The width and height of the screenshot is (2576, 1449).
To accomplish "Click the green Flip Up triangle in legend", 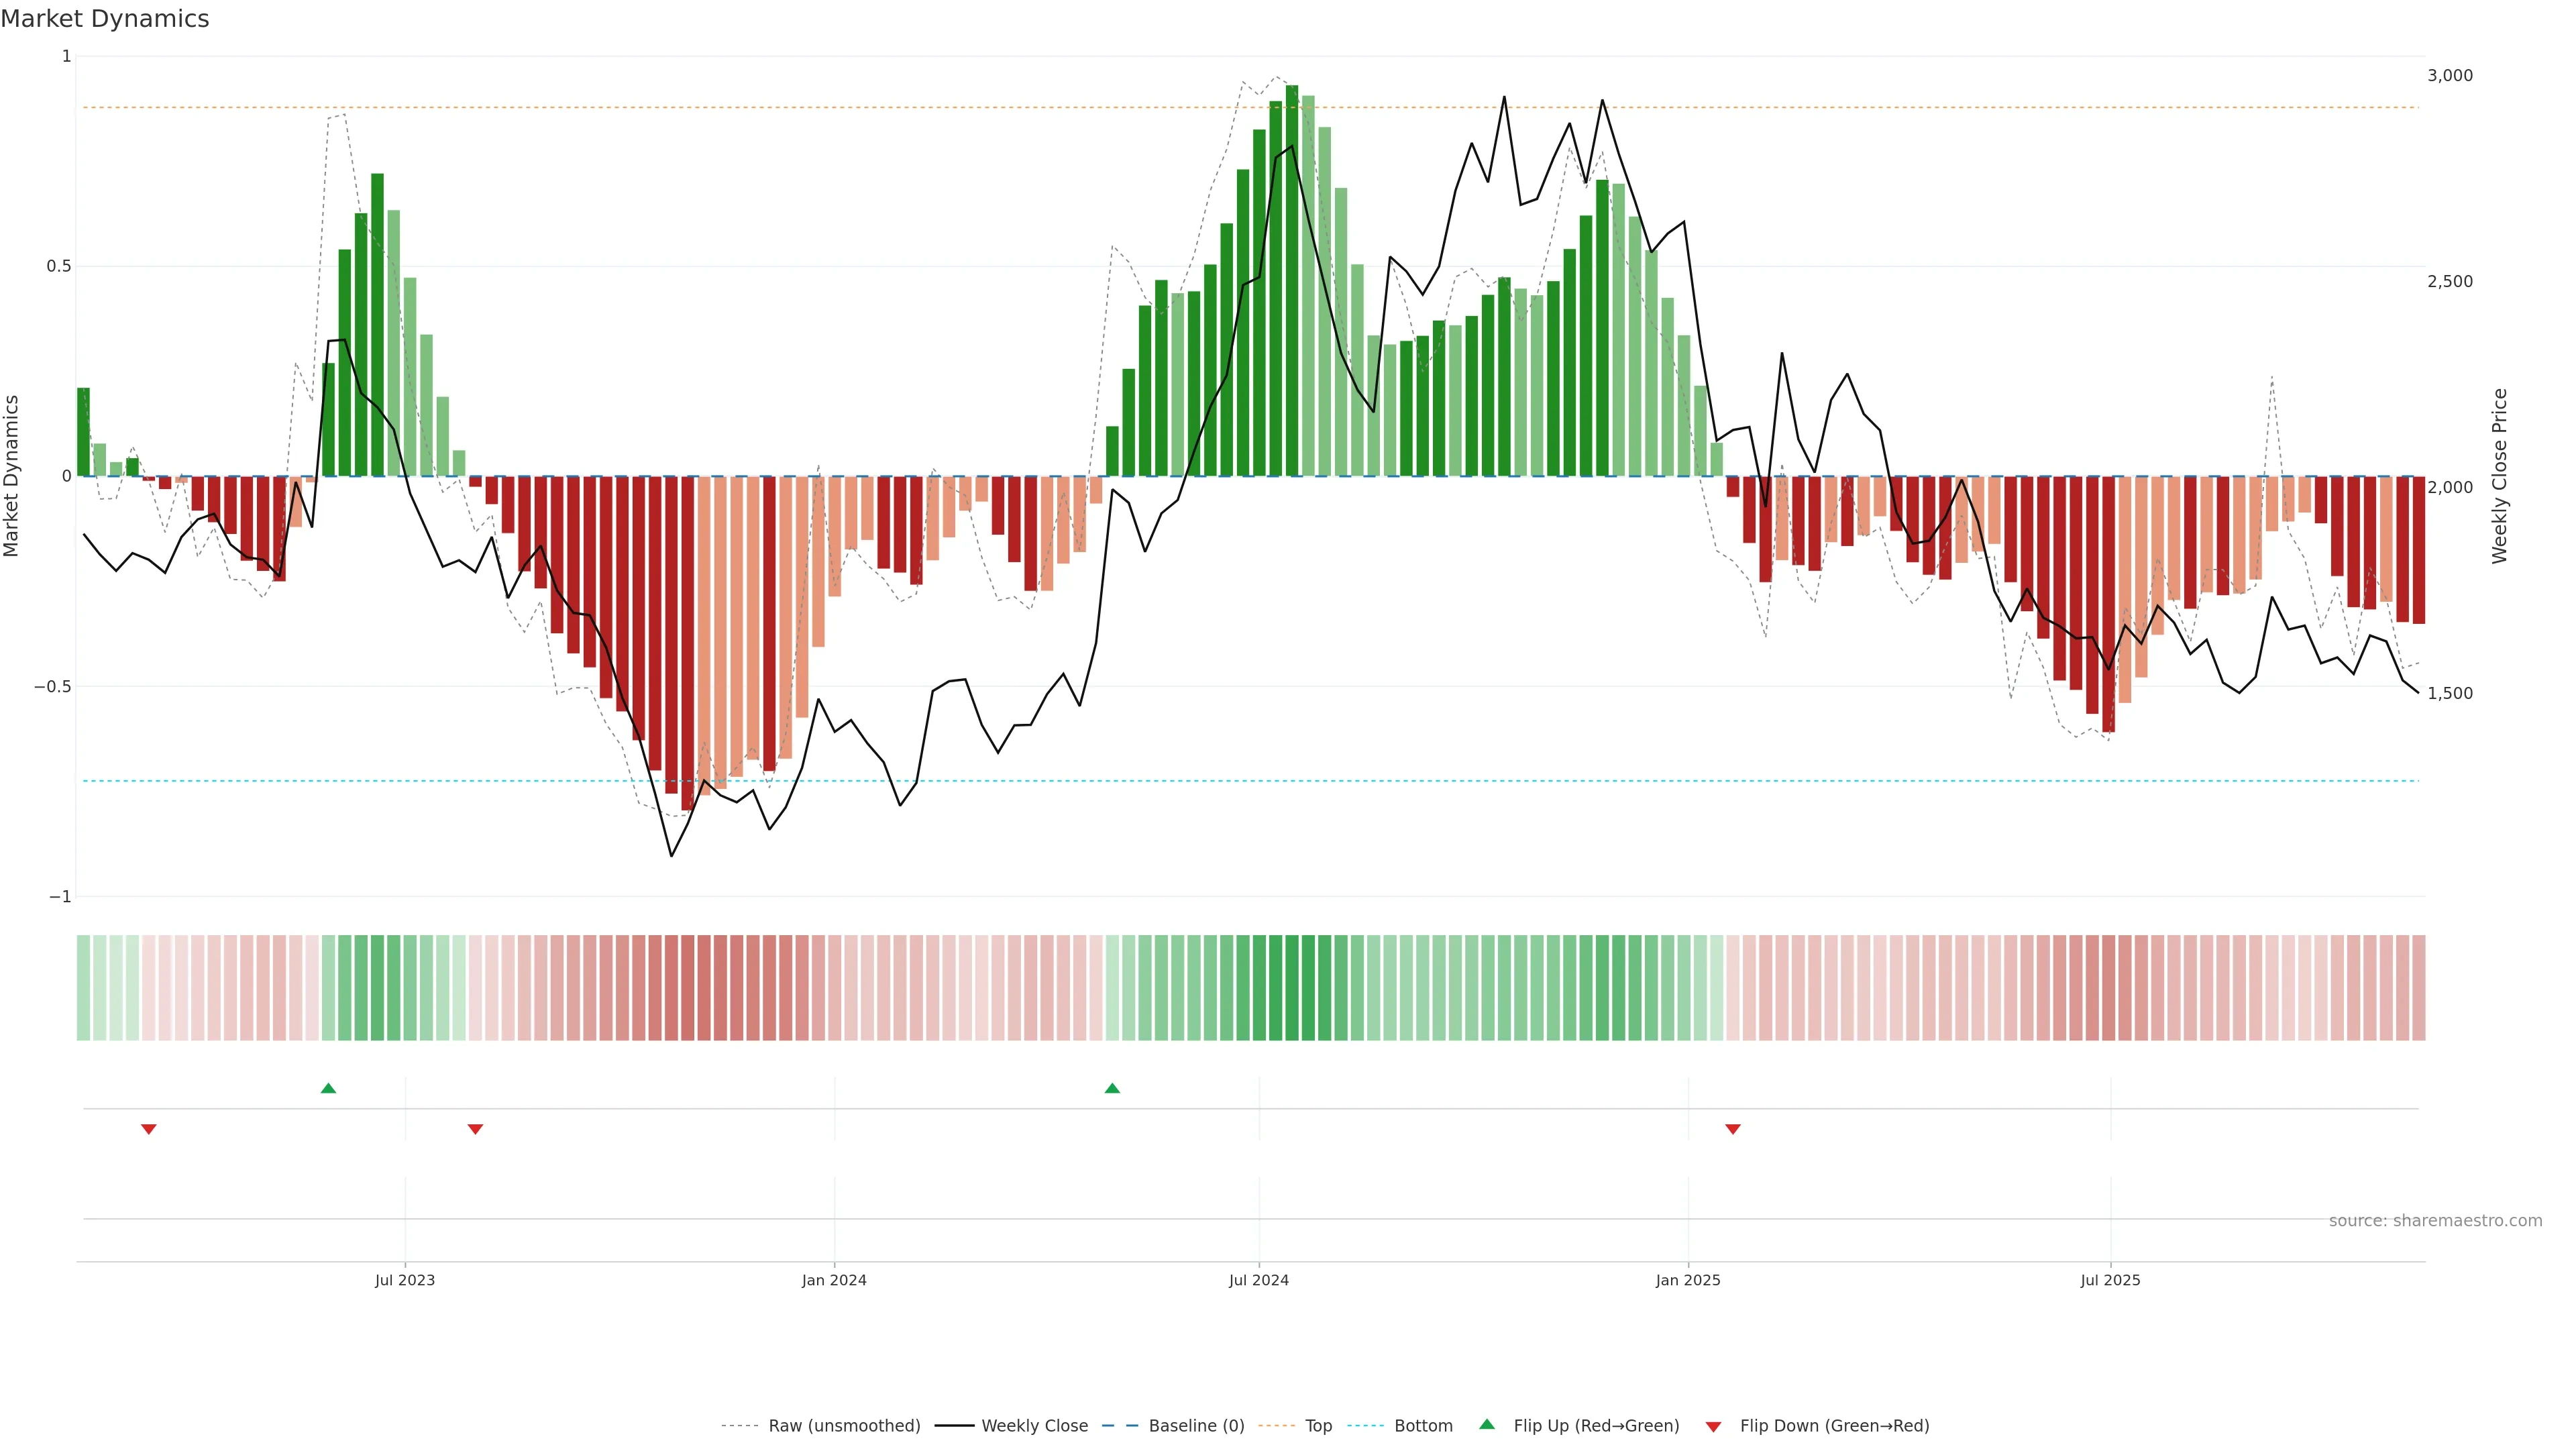I will (x=1487, y=1424).
